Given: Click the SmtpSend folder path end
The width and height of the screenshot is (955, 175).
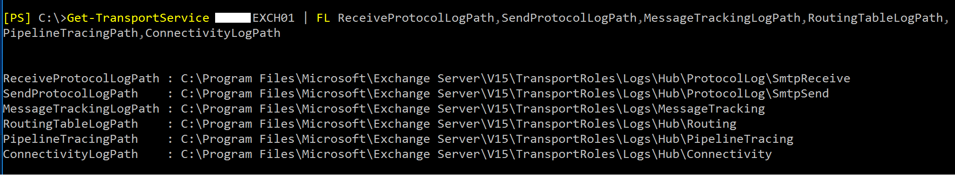Looking at the screenshot, I should coord(801,94).
